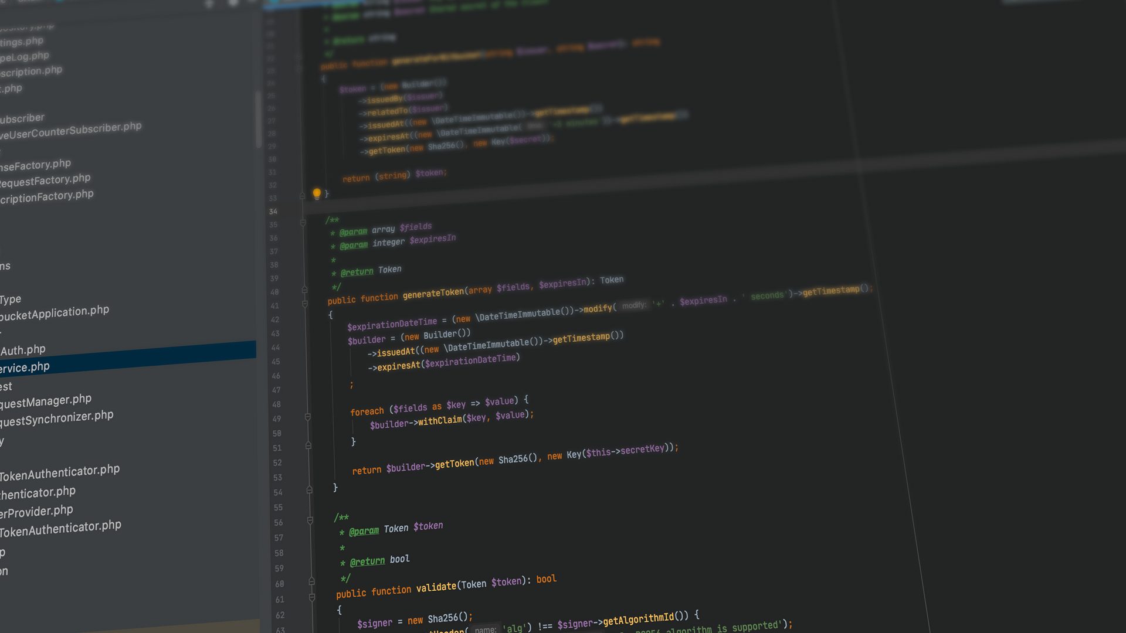Click the project panel collapse-all toolbar icon
Screen dimensions: 1126x633
point(209,5)
